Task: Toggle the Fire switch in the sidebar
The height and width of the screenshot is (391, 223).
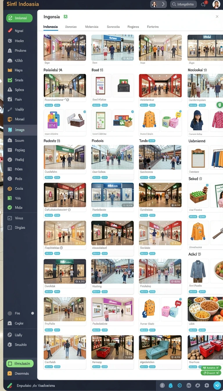Action: coord(33,313)
